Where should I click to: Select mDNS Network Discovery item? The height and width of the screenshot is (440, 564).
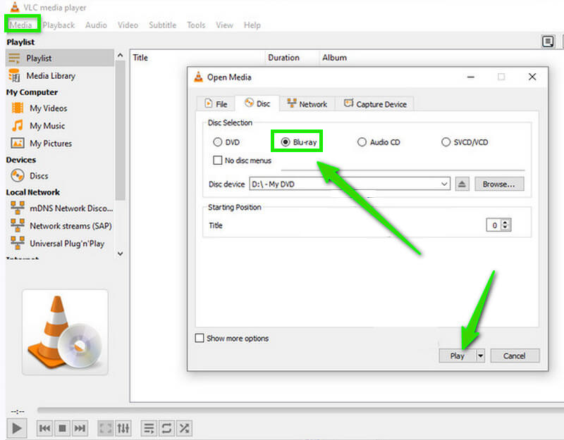click(60, 208)
